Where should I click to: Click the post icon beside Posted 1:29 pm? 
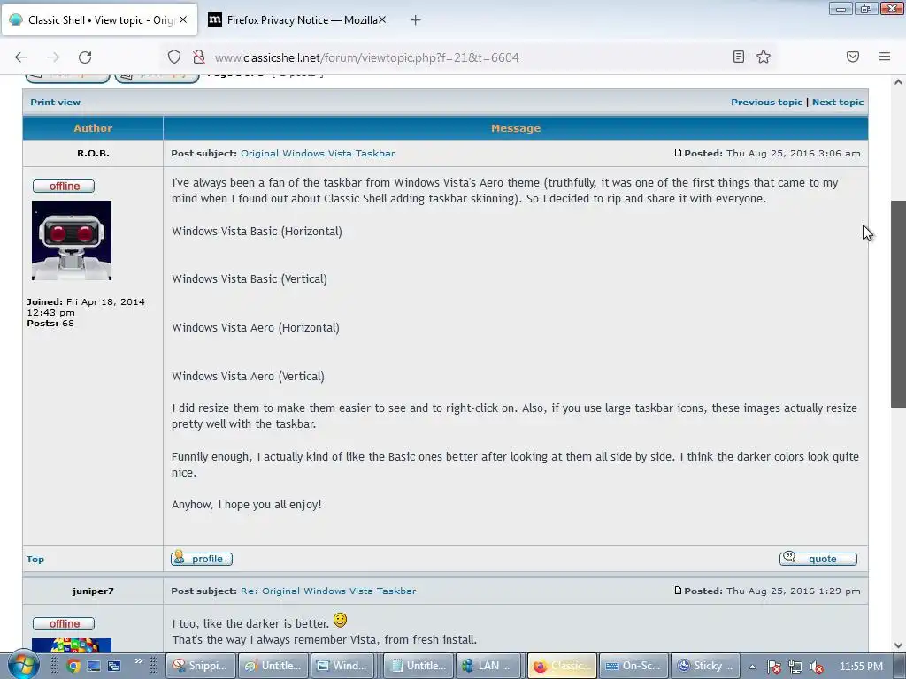pyautogui.click(x=679, y=591)
